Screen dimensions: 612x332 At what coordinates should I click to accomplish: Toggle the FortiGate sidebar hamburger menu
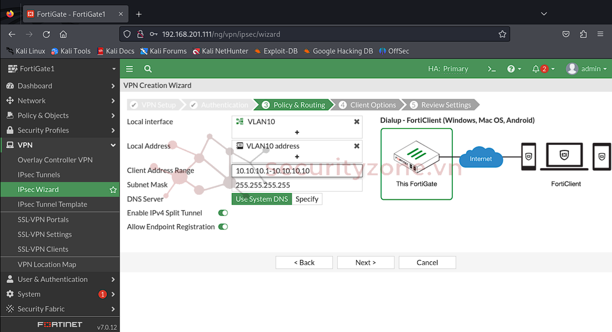point(129,69)
